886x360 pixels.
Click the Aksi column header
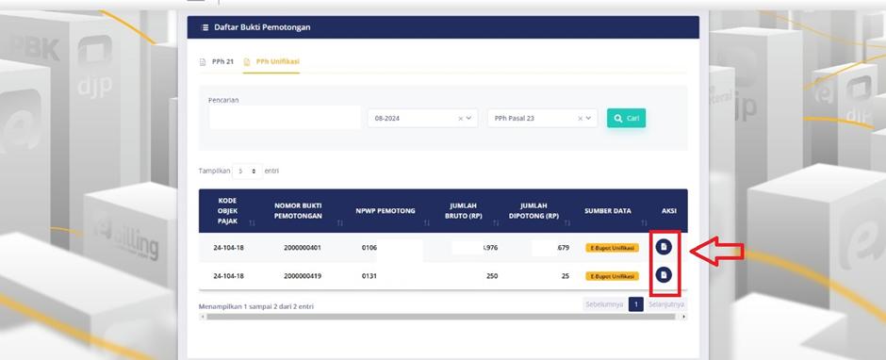669,211
